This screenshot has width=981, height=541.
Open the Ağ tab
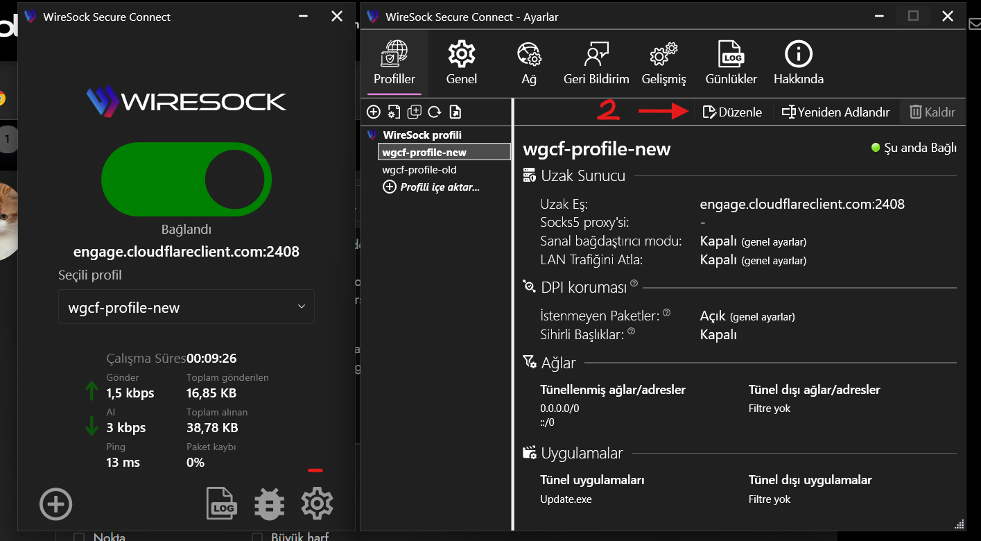pyautogui.click(x=529, y=63)
